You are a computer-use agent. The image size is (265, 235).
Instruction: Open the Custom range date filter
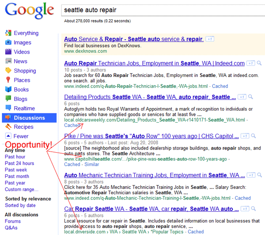(22, 189)
